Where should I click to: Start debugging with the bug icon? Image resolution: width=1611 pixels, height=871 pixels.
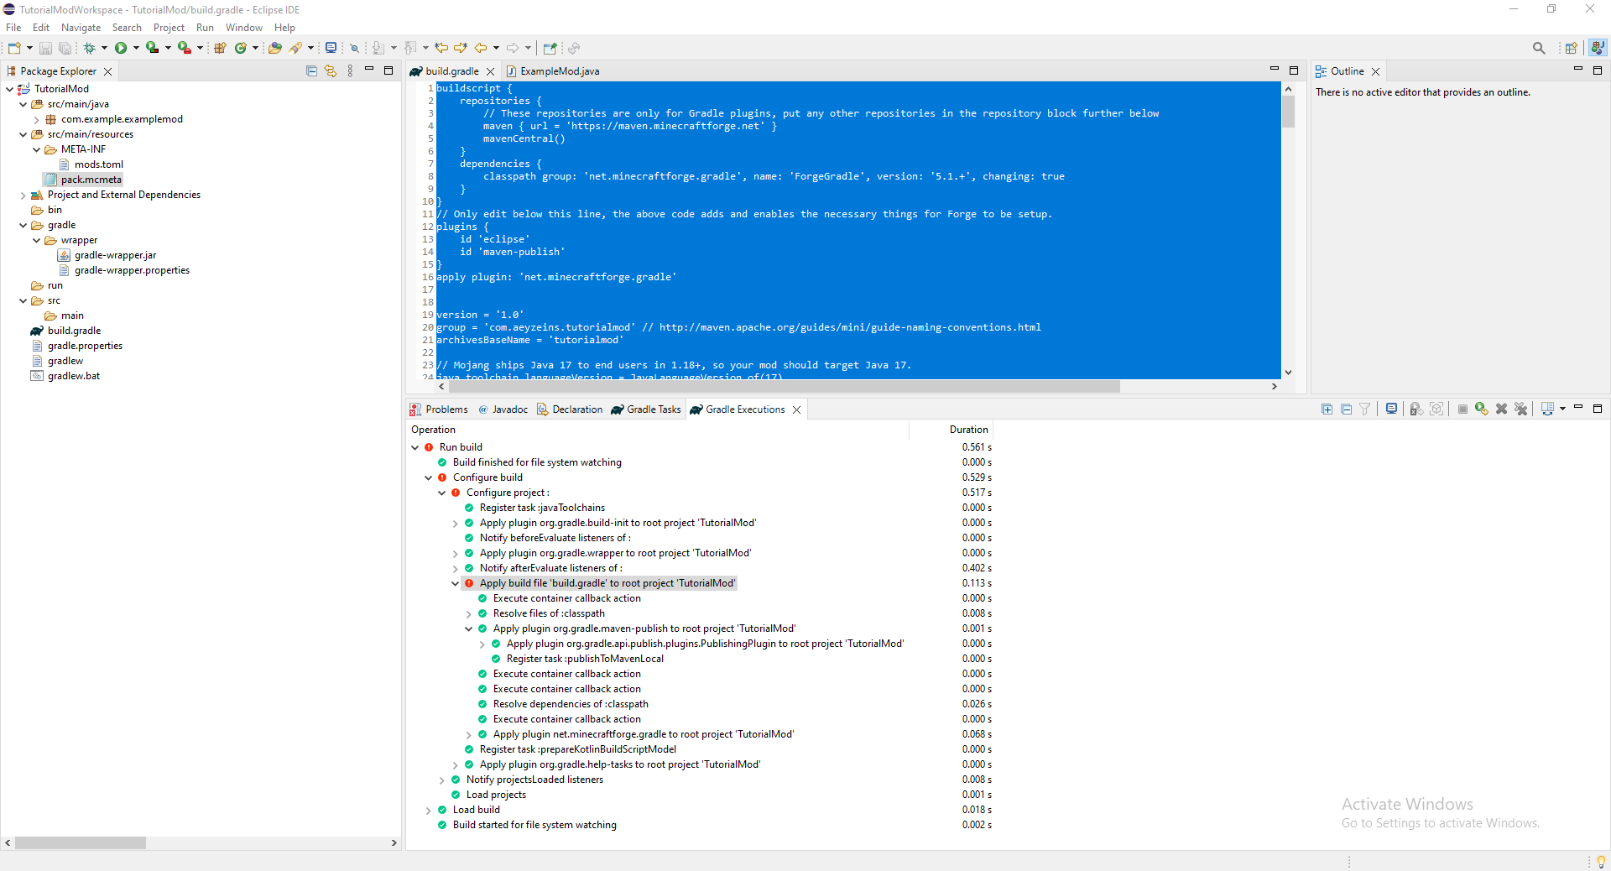pyautogui.click(x=89, y=48)
